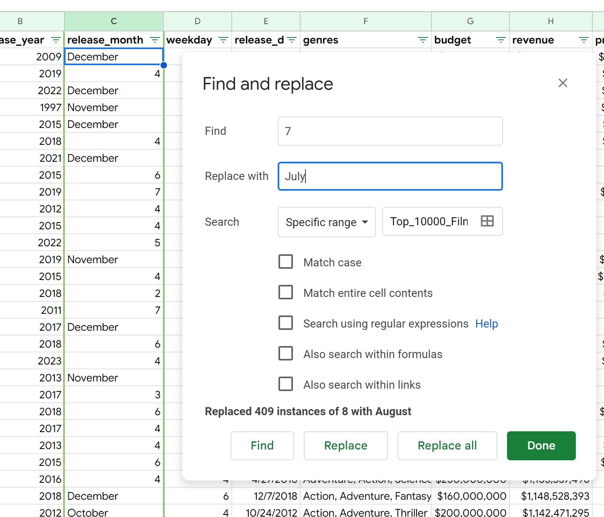The image size is (604, 517).
Task: Select column D header
Action: 197,21
